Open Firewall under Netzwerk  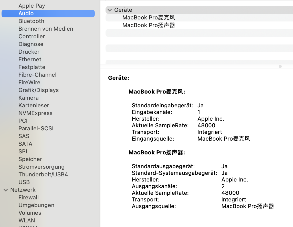[29, 197]
